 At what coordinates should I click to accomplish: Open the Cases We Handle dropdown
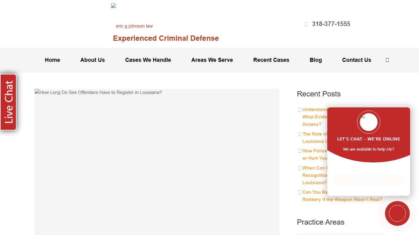[148, 60]
